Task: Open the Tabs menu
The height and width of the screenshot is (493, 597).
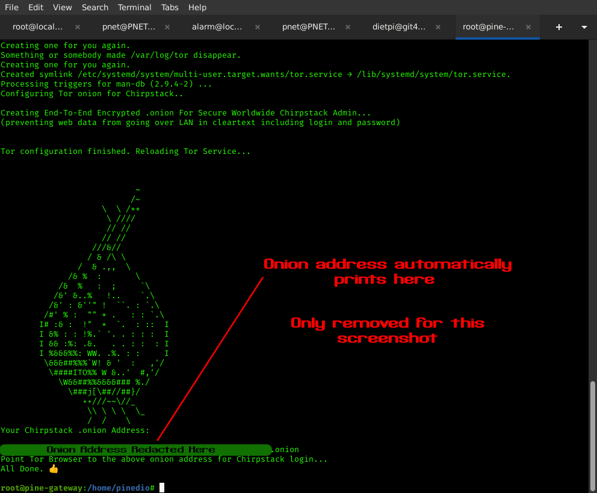Action: click(x=170, y=7)
